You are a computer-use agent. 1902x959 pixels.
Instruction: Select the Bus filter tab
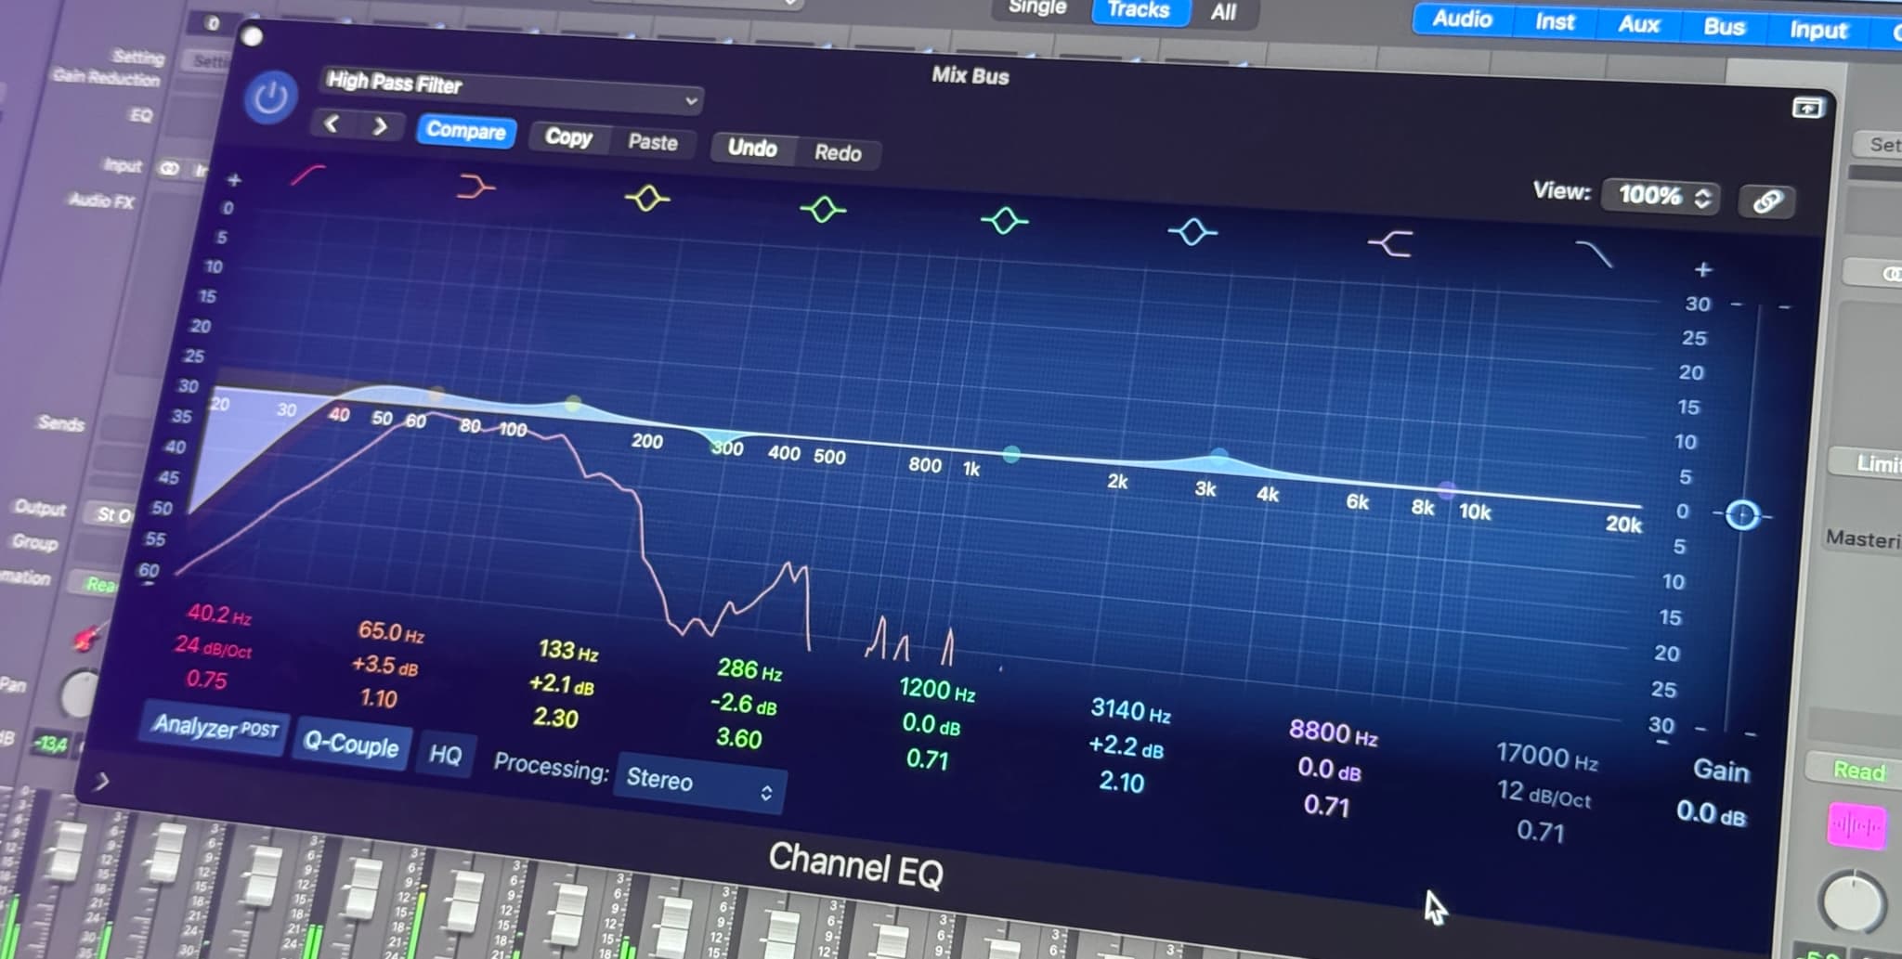click(x=1724, y=27)
